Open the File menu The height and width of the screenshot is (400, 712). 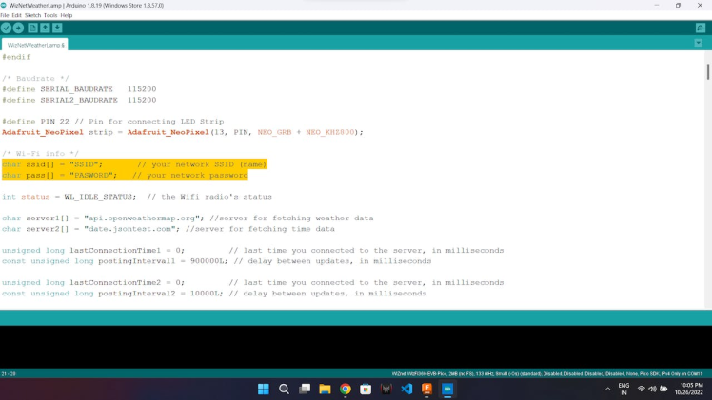[x=5, y=15]
